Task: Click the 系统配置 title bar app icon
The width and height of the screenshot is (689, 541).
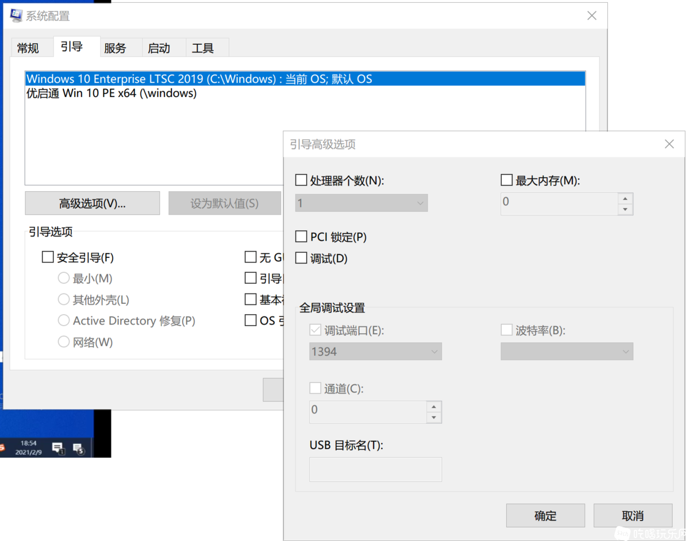Action: 16,16
